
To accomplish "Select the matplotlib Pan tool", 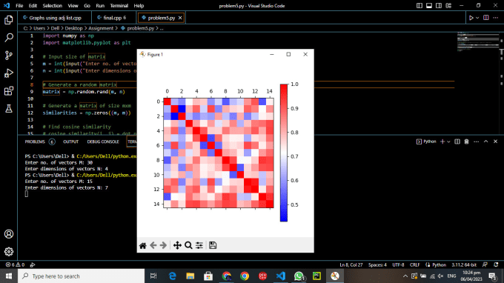I will coord(177,245).
